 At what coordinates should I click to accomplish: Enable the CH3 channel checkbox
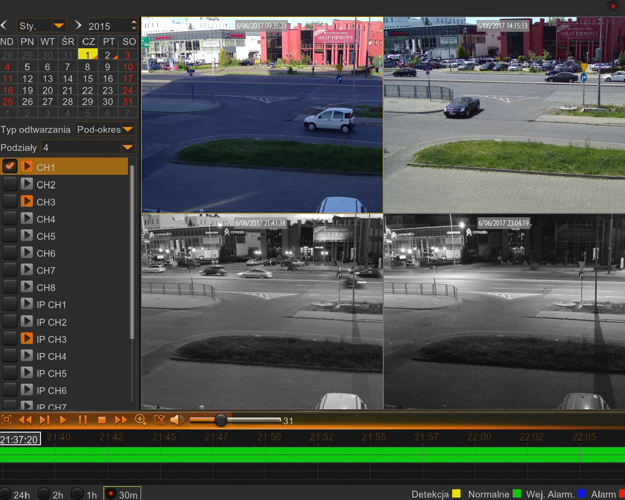[10, 201]
